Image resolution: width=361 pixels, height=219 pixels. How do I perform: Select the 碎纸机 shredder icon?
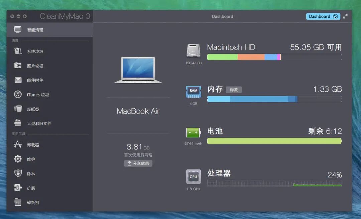(18, 202)
